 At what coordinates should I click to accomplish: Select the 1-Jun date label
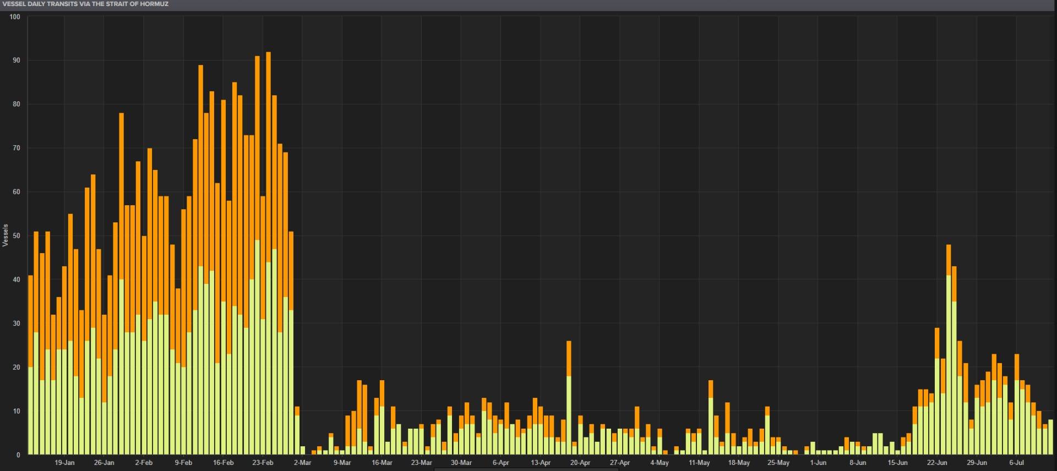coord(818,463)
